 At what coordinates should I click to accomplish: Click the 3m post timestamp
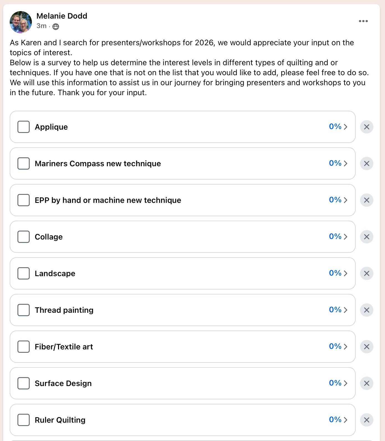point(42,26)
